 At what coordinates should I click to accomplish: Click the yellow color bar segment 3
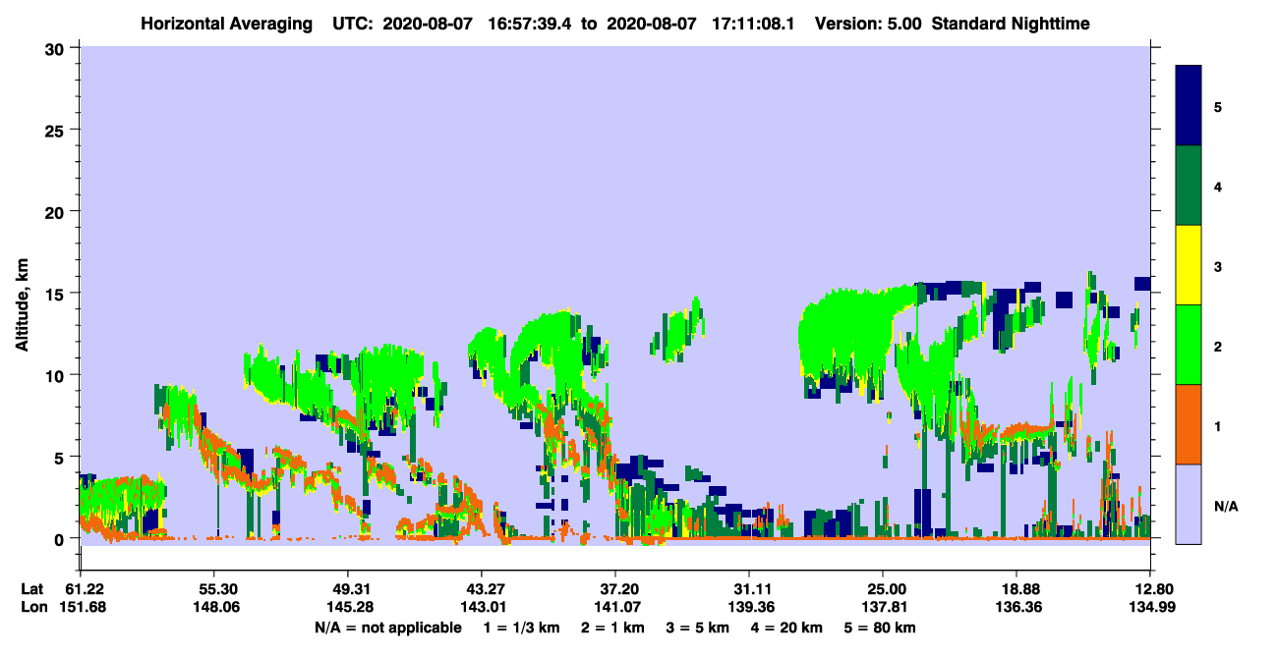(1189, 265)
